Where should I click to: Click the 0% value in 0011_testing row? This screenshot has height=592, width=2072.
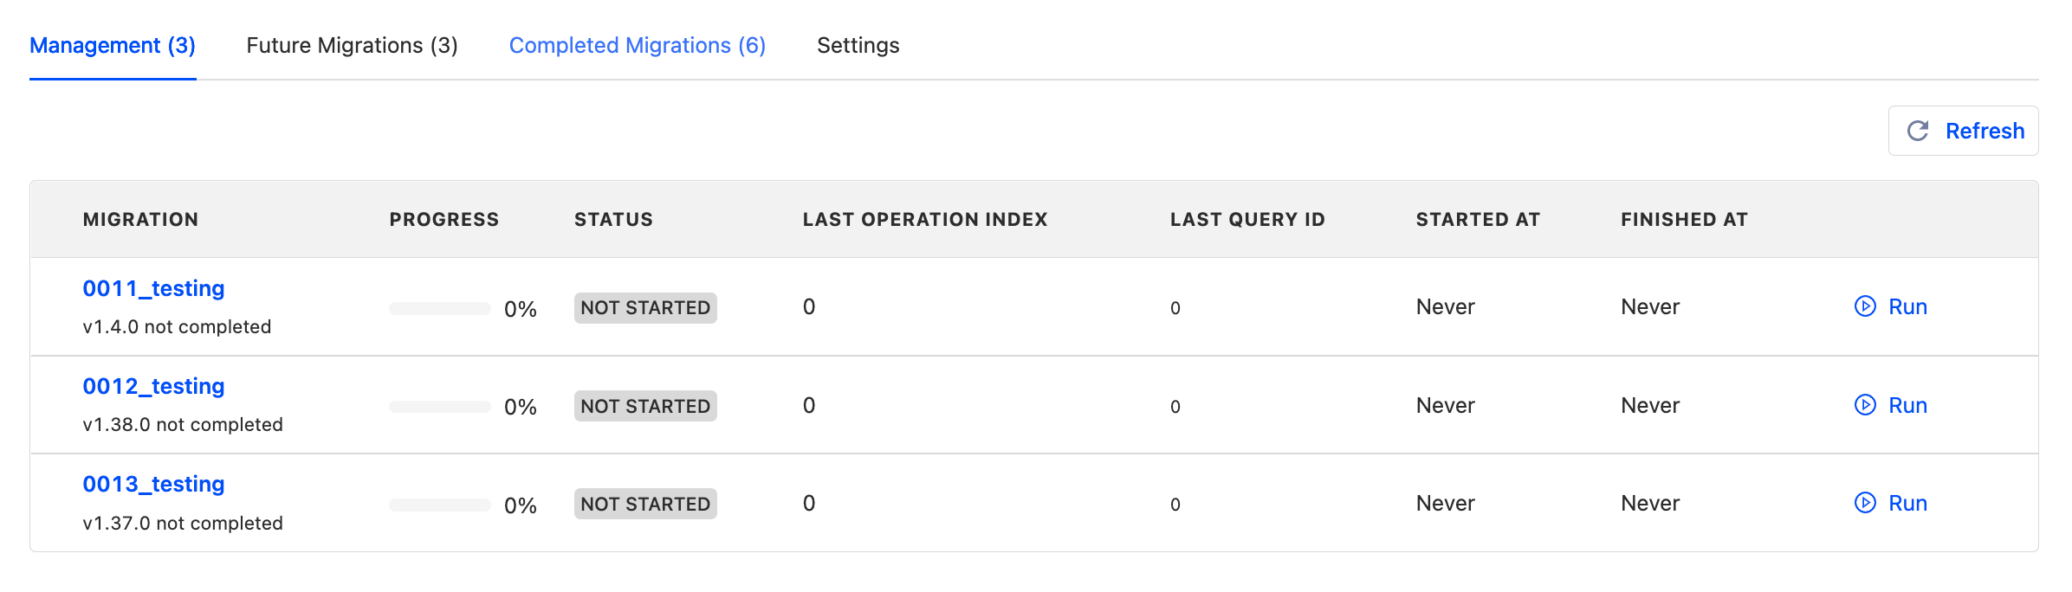[x=521, y=309]
